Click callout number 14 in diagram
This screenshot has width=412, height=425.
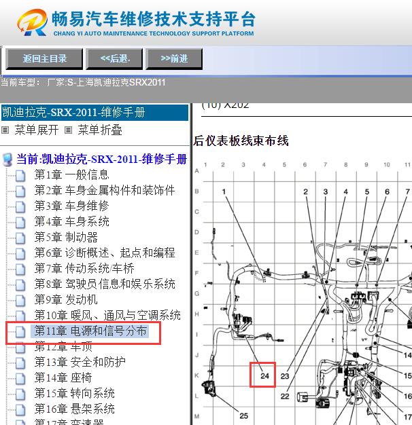coord(407,355)
